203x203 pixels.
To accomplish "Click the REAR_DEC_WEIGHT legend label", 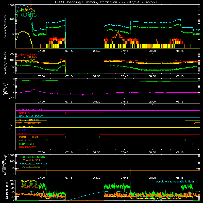I will 31,167.
